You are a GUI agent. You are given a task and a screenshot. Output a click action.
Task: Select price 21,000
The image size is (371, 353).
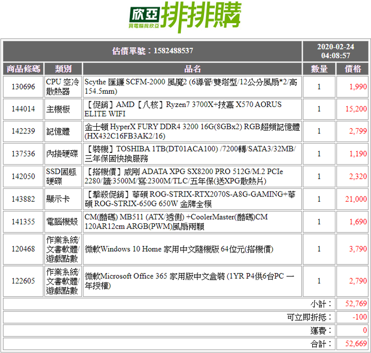[356, 199]
